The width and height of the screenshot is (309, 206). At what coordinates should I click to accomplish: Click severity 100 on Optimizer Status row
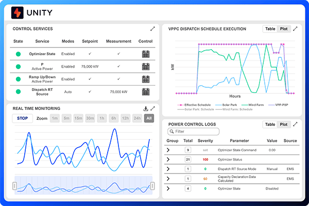[205, 160]
